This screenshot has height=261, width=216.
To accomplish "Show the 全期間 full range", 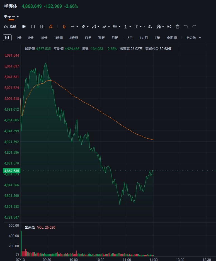I will [172, 38].
